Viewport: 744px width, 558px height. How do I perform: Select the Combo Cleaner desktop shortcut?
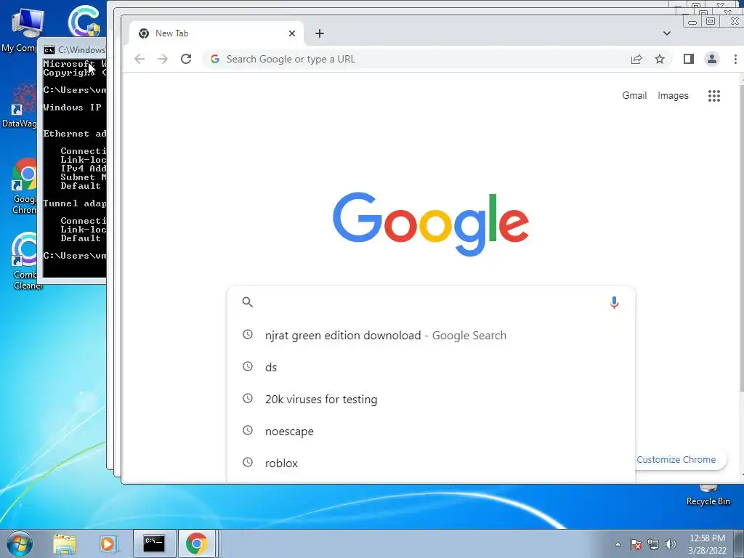point(25,261)
